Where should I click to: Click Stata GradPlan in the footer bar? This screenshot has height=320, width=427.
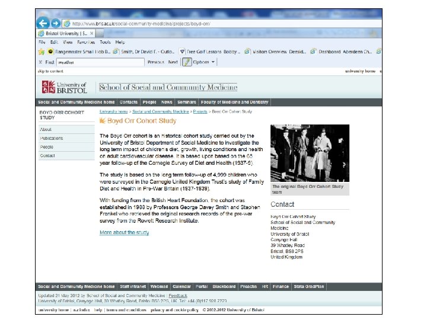point(309,287)
